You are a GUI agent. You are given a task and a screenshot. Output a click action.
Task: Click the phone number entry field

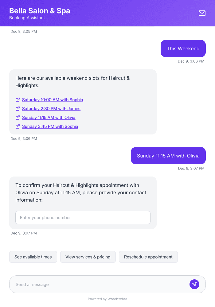(83, 217)
